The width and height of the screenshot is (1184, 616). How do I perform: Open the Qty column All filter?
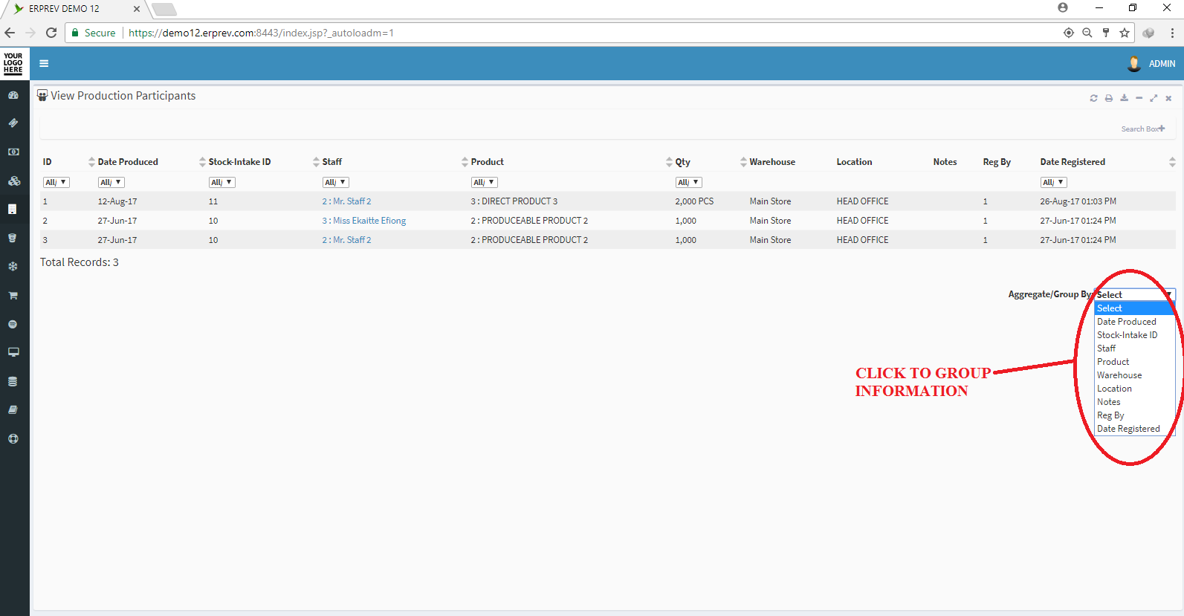tap(688, 182)
